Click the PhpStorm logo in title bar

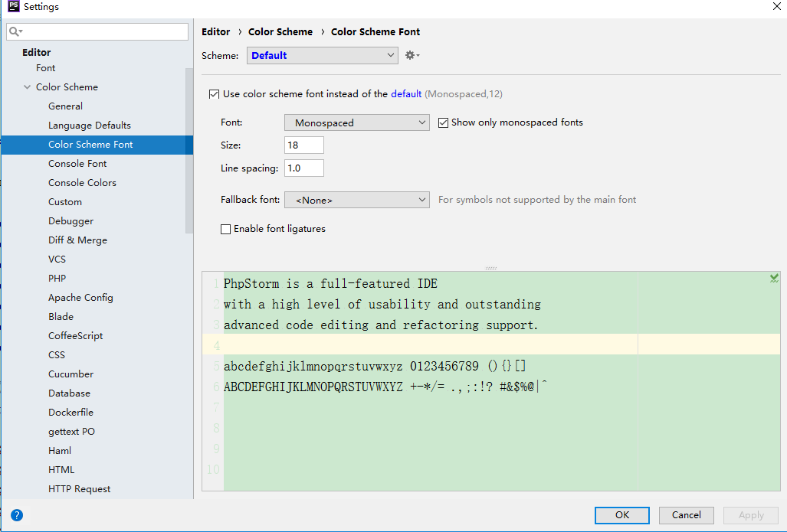[14, 6]
